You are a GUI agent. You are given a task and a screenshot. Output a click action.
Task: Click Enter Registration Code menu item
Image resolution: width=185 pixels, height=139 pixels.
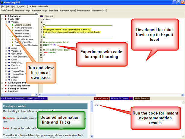click(37, 6)
